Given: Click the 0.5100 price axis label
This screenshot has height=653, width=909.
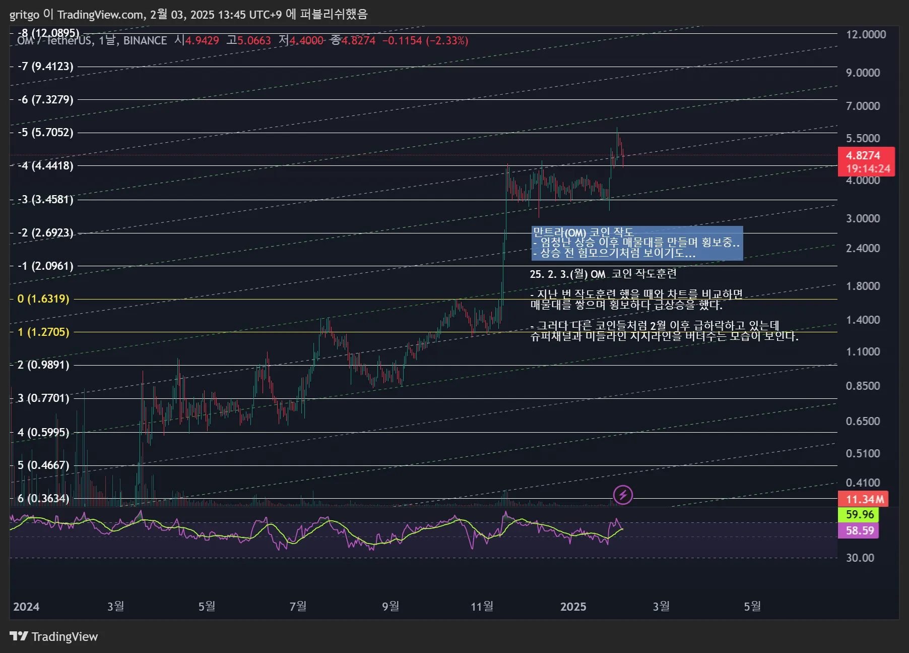Looking at the screenshot, I should click(x=863, y=453).
